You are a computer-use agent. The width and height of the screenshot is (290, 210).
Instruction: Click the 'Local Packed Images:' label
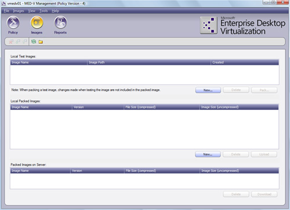[x=26, y=101]
